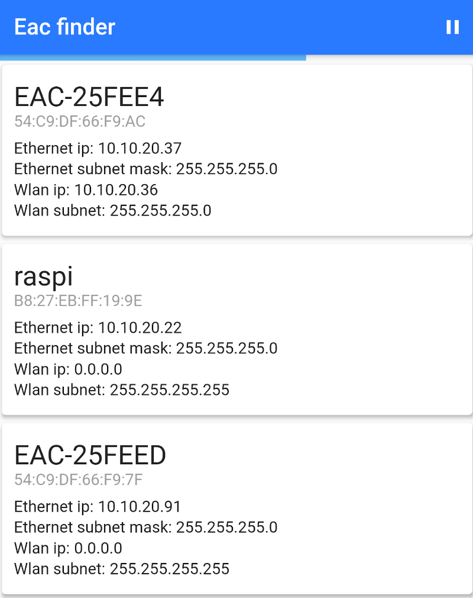Open the EAC-25FEED device card
The image size is (473, 598).
237,509
